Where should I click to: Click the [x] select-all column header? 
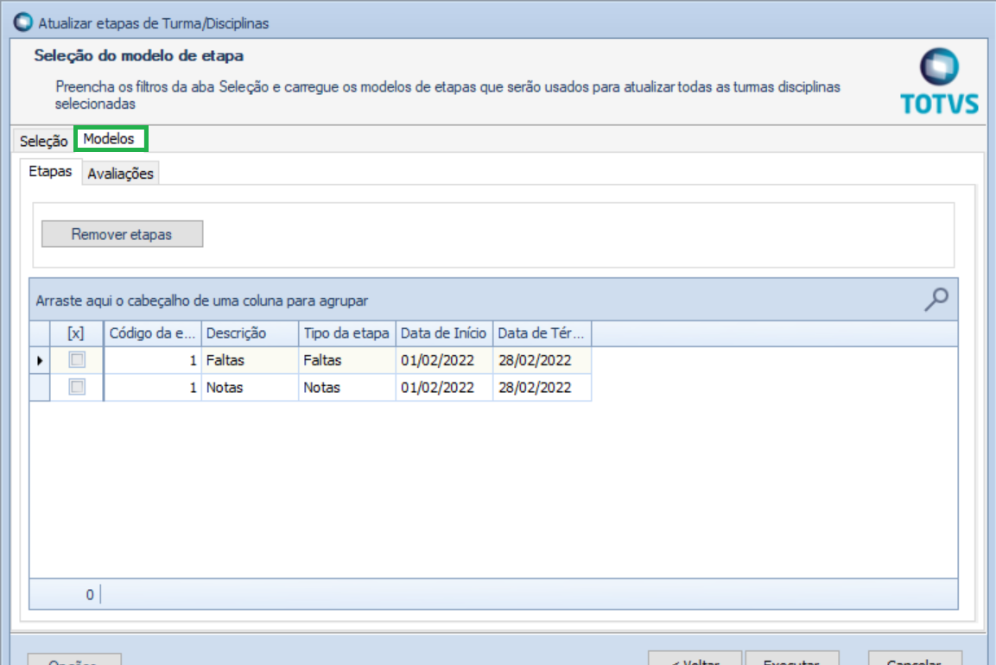[x=76, y=333]
